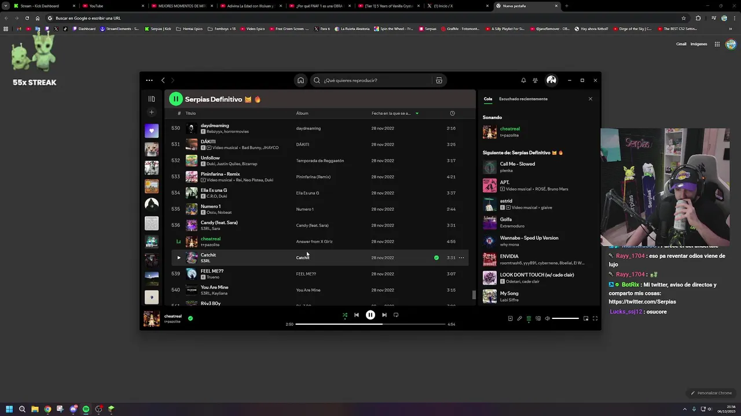
Task: Create new playlist with plus icon
Action: point(152,112)
